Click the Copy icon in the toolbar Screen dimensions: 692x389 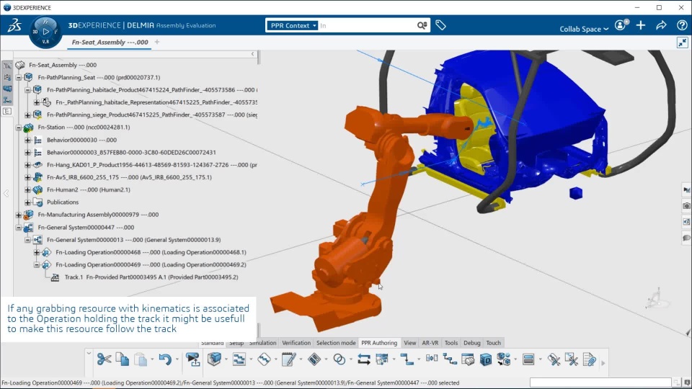(x=123, y=359)
